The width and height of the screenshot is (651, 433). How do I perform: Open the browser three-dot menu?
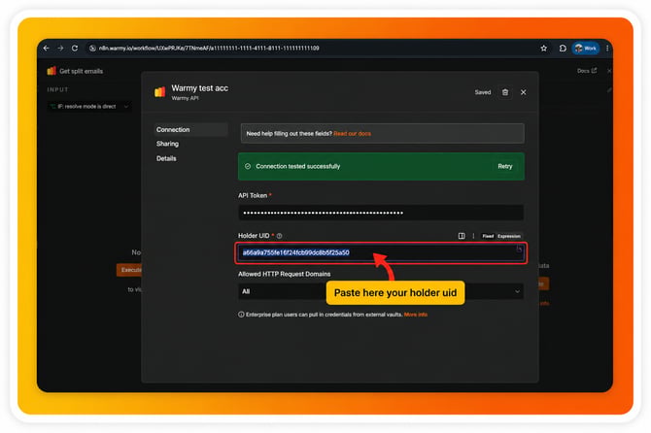607,49
